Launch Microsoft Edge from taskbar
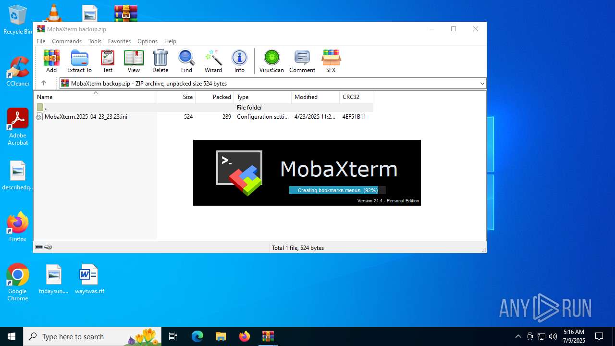Viewport: 615px width, 346px height. tap(197, 336)
